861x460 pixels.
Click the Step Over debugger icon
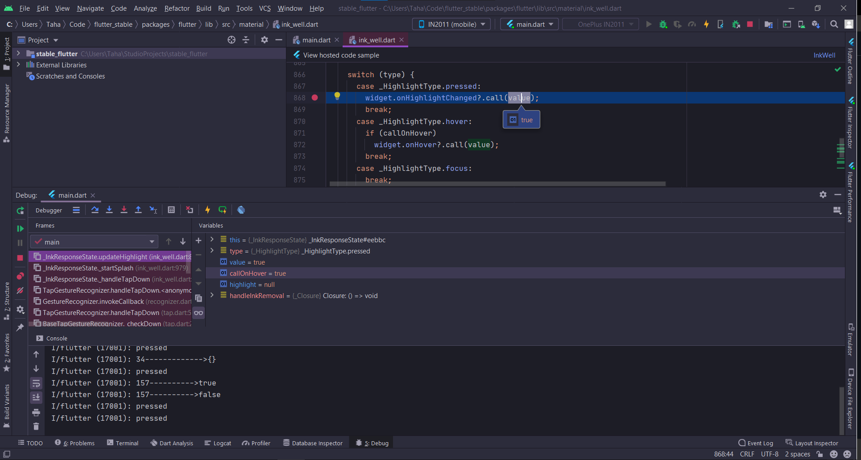(x=95, y=210)
